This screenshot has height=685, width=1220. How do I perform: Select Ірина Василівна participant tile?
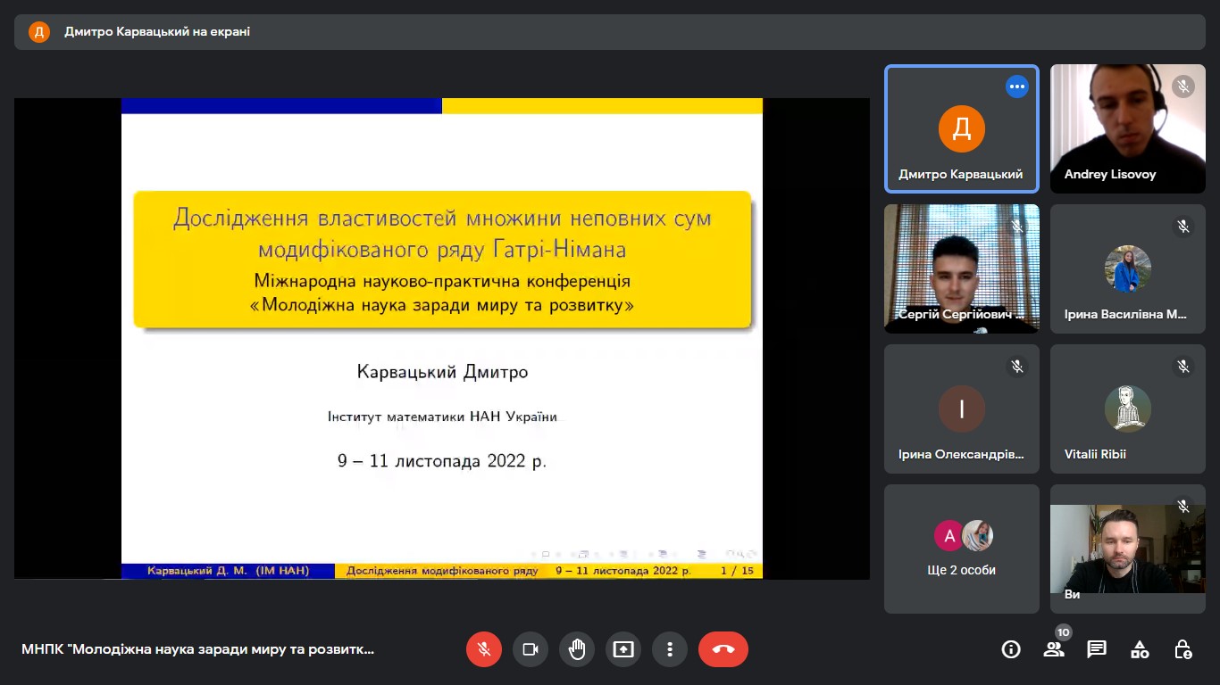click(1128, 268)
